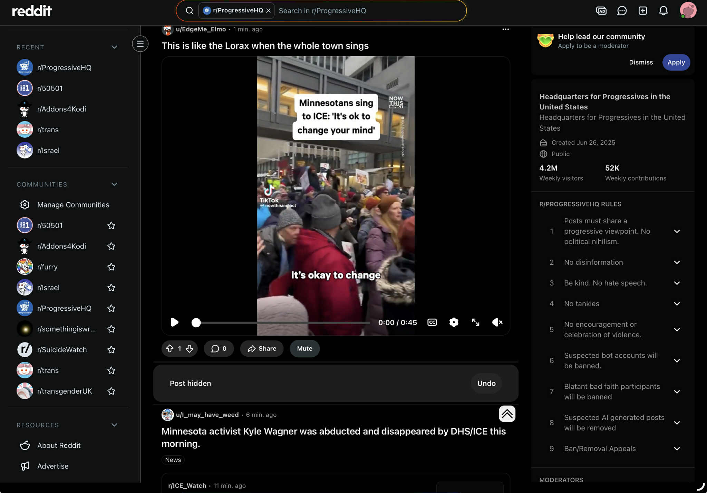
Task: Open video settings gear
Action: (x=454, y=322)
